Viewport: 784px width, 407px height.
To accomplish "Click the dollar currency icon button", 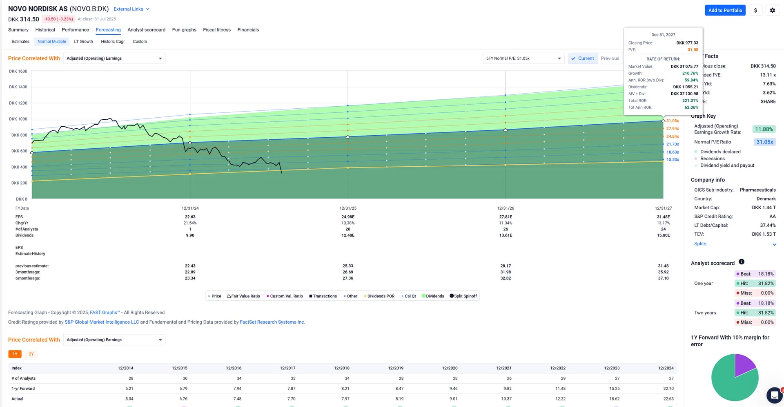I will pyautogui.click(x=755, y=10).
